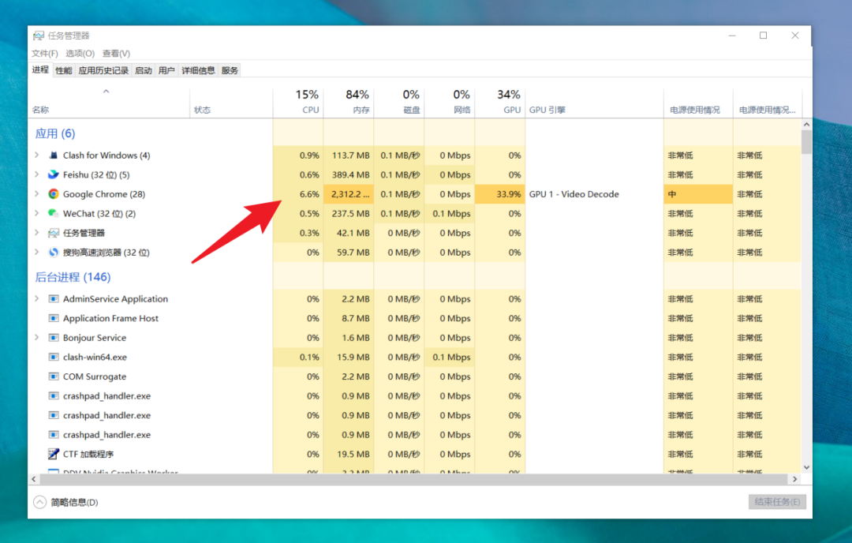The width and height of the screenshot is (852, 543).
Task: Click the CTF loader pen icon
Action: [54, 454]
